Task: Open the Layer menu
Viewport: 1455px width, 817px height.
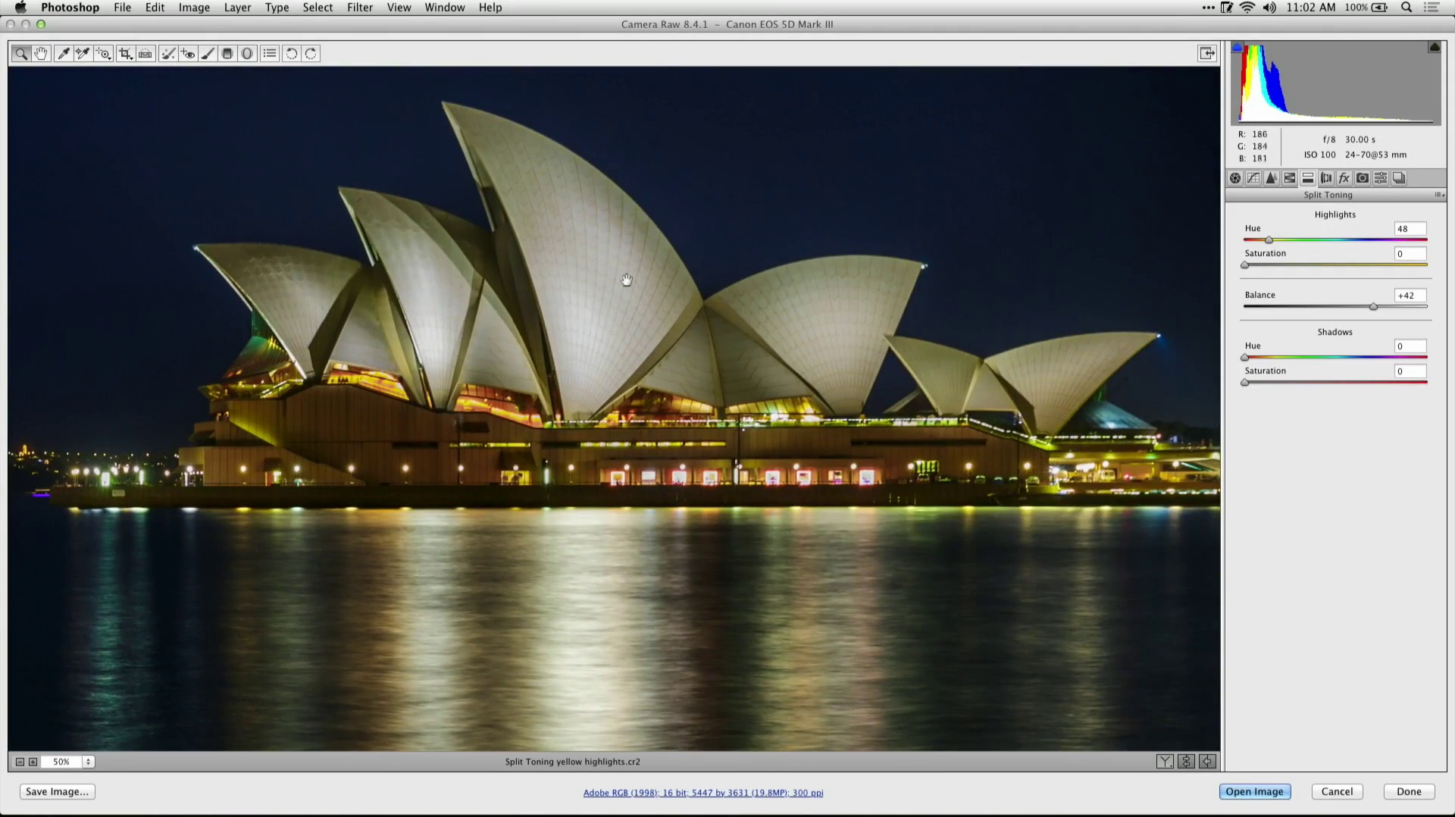Action: coord(237,8)
